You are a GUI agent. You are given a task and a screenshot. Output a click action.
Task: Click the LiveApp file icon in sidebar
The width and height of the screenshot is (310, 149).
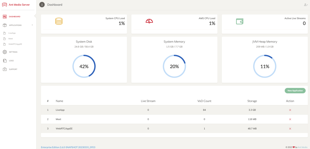click(x=4, y=33)
